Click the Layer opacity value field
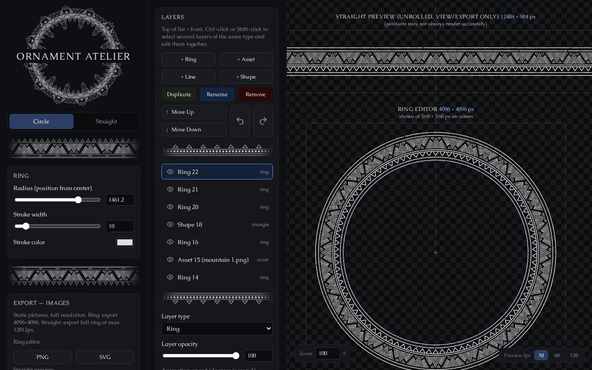The image size is (592, 370). [259, 356]
